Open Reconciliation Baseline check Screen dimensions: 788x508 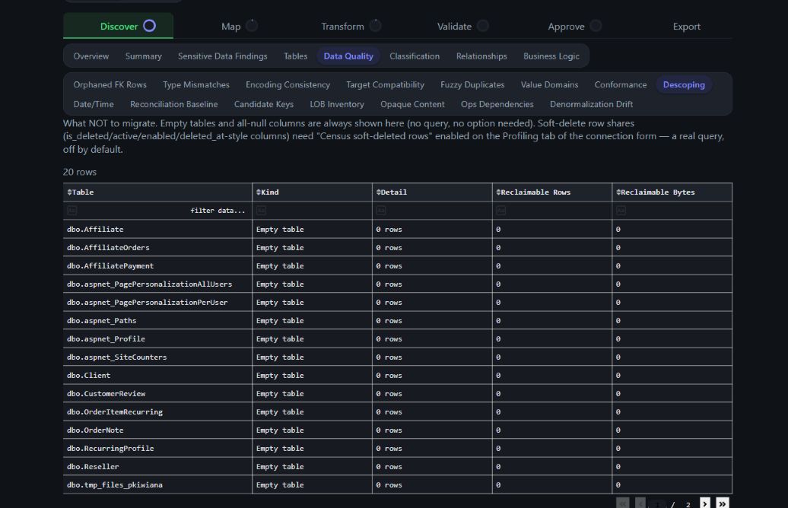174,104
